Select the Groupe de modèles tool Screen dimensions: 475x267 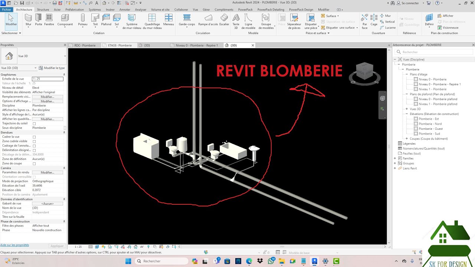coord(266,22)
